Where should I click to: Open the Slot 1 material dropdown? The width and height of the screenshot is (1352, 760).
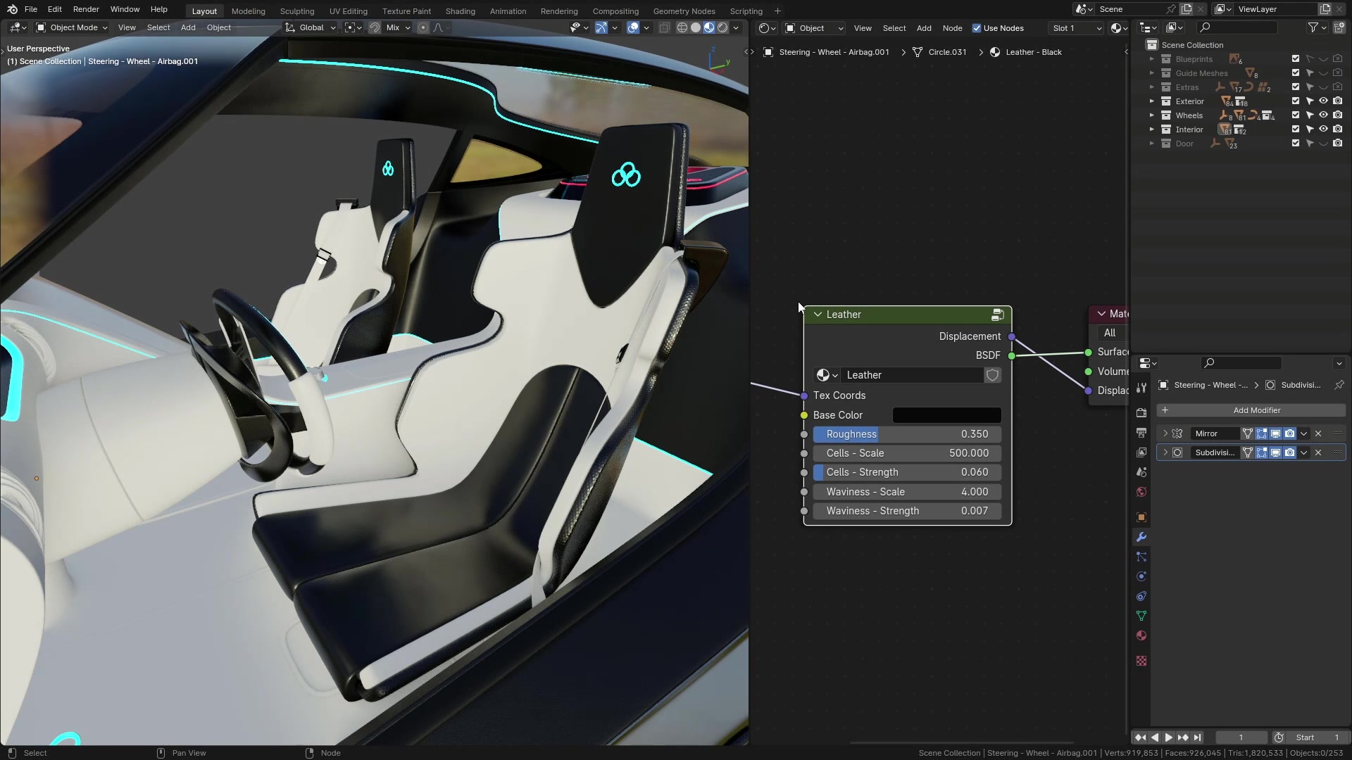[1075, 28]
